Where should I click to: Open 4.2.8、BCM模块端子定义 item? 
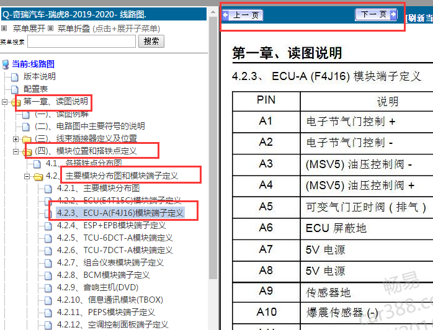click(103, 275)
